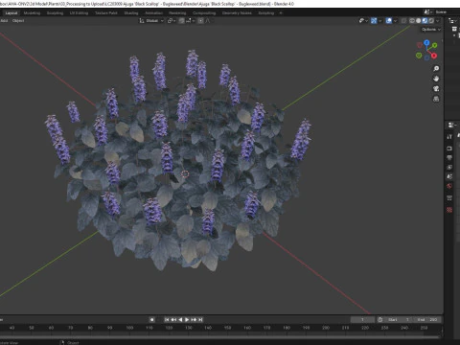460x345 pixels.
Task: Switch to wireframe viewport shading
Action: pos(412,21)
